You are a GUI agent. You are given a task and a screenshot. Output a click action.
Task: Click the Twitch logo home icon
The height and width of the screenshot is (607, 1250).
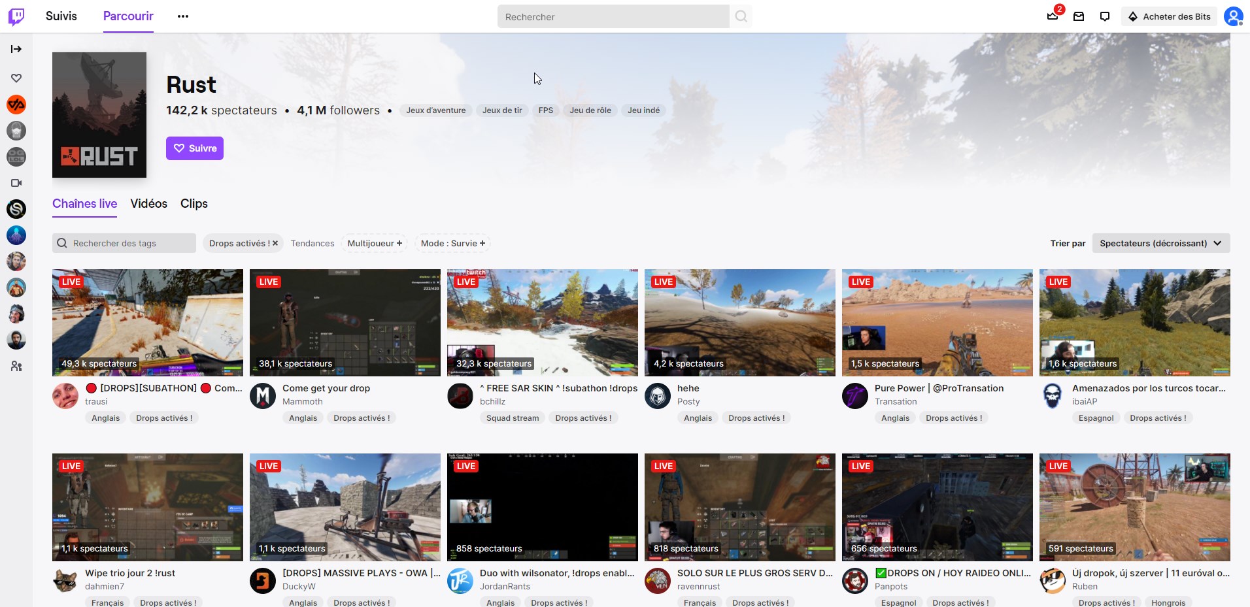(16, 16)
